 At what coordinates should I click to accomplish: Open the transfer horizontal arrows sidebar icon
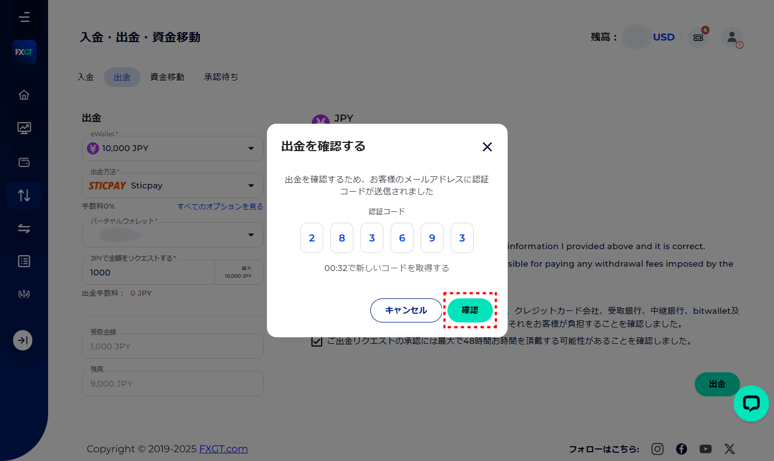pyautogui.click(x=24, y=228)
